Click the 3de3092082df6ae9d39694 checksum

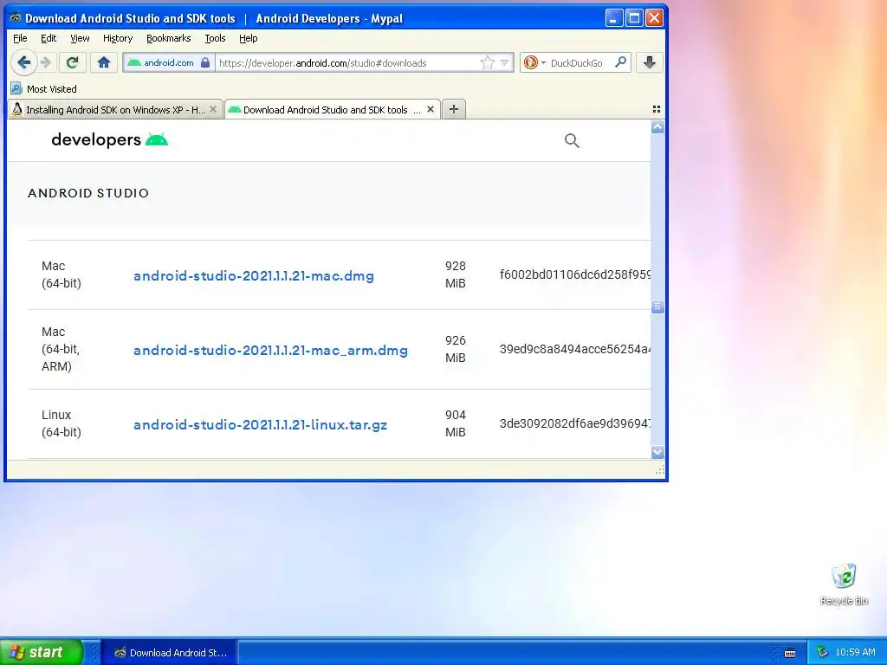tap(575, 424)
